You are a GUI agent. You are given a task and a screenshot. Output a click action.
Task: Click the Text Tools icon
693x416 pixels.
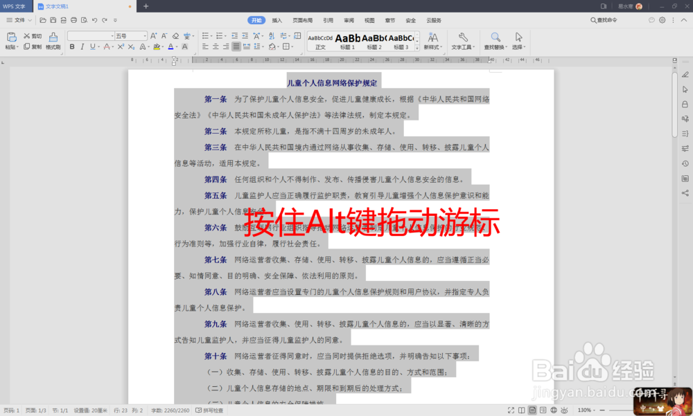coord(463,38)
